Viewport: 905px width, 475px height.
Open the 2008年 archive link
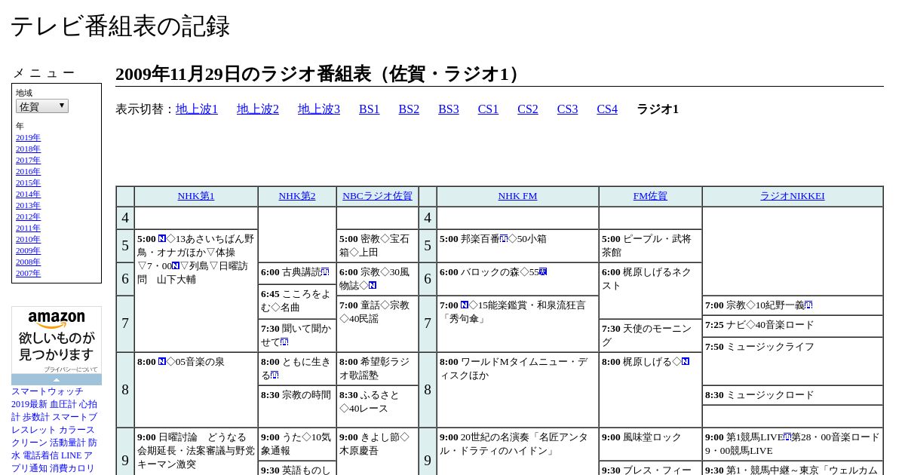28,262
